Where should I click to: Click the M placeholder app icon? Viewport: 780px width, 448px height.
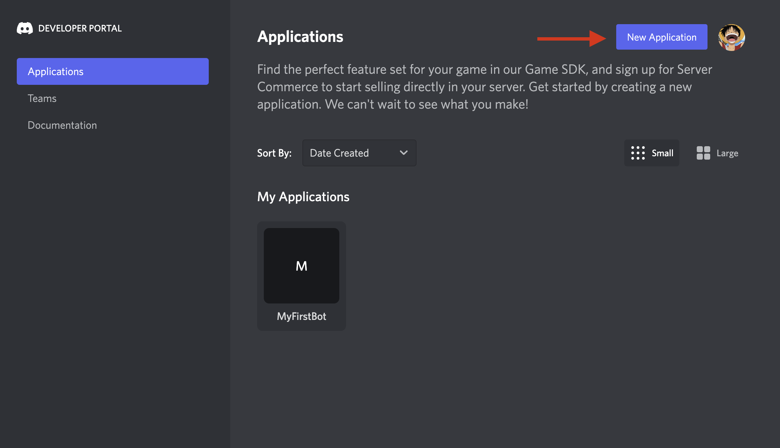(x=301, y=266)
